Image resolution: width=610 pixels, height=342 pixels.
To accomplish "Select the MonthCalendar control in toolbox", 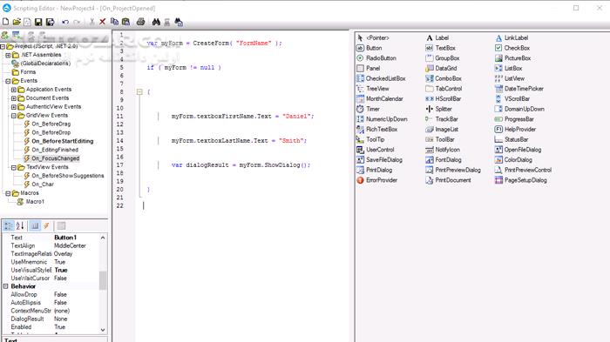I will point(380,98).
